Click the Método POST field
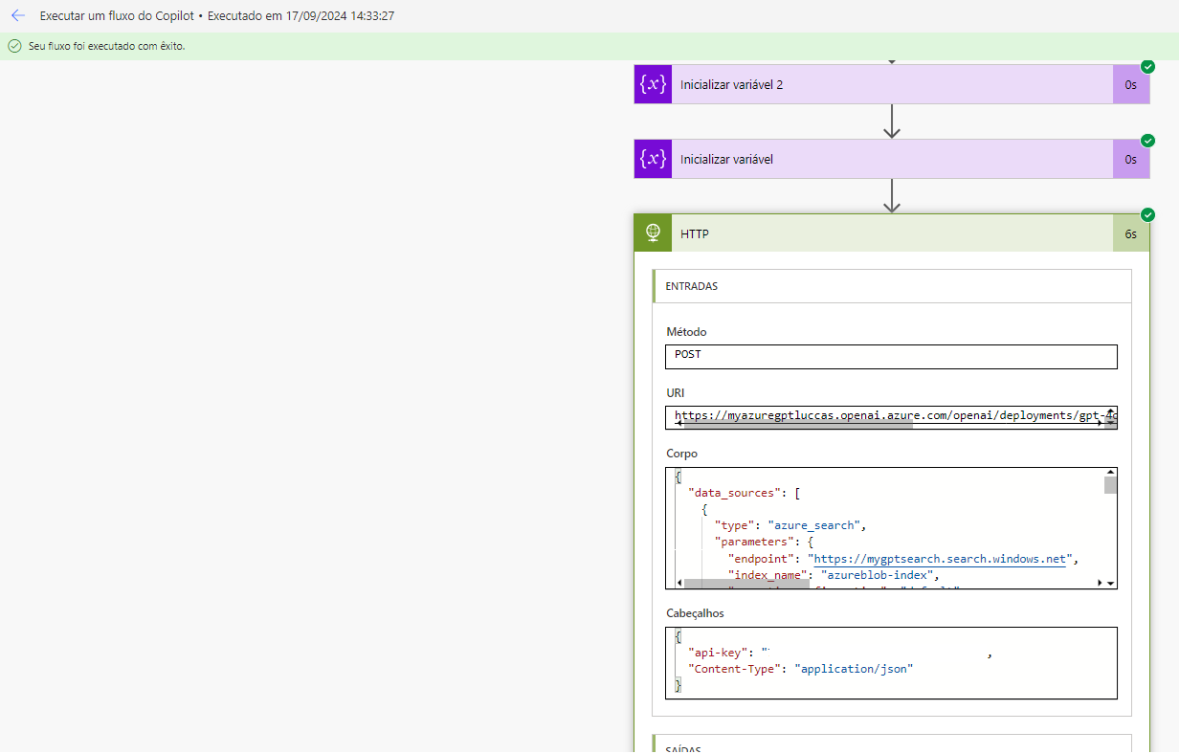 pos(891,356)
